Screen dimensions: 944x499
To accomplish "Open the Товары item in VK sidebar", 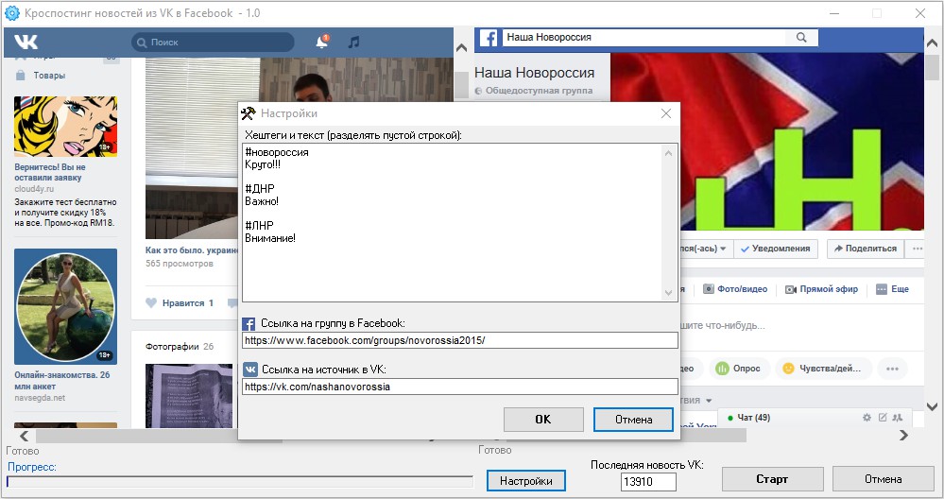I will pyautogui.click(x=49, y=76).
